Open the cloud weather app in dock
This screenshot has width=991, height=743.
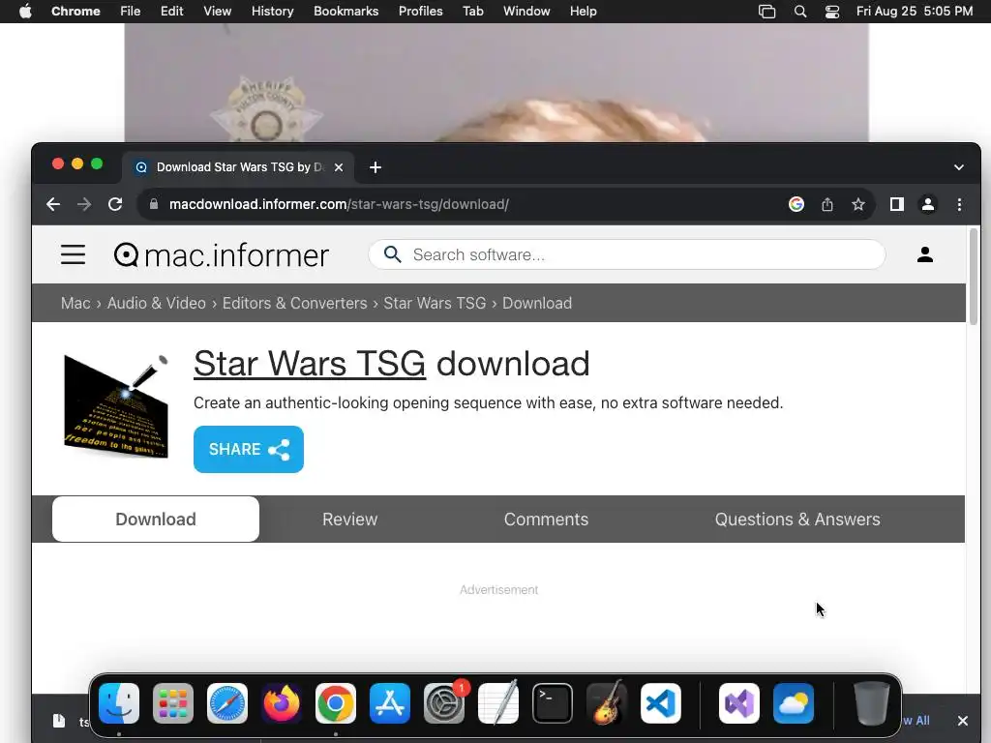tap(794, 703)
